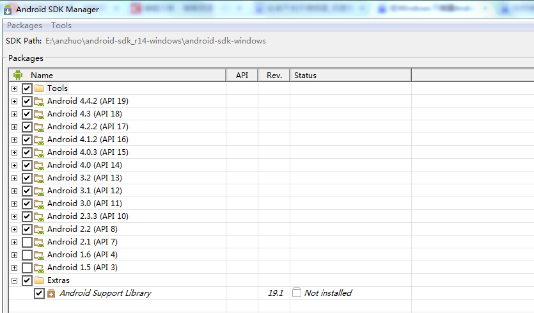The height and width of the screenshot is (313, 534).
Task: Select the Android Support Library row text
Action: pyautogui.click(x=106, y=293)
